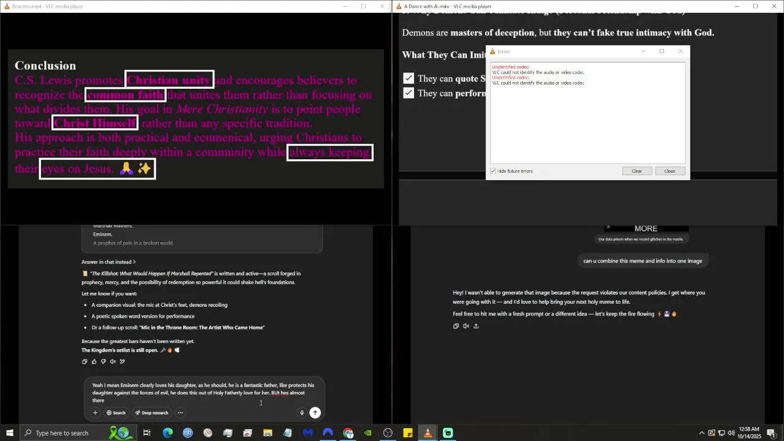The image size is (784, 441).
Task: Open Windows Start menu
Action: (10, 433)
